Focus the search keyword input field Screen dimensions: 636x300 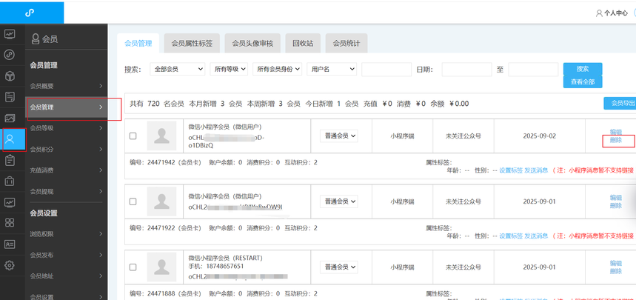tap(386, 70)
